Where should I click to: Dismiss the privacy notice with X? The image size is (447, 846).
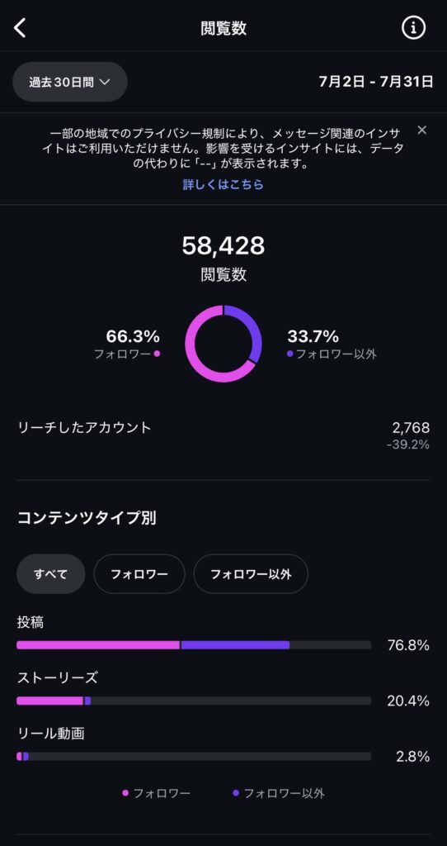click(422, 130)
